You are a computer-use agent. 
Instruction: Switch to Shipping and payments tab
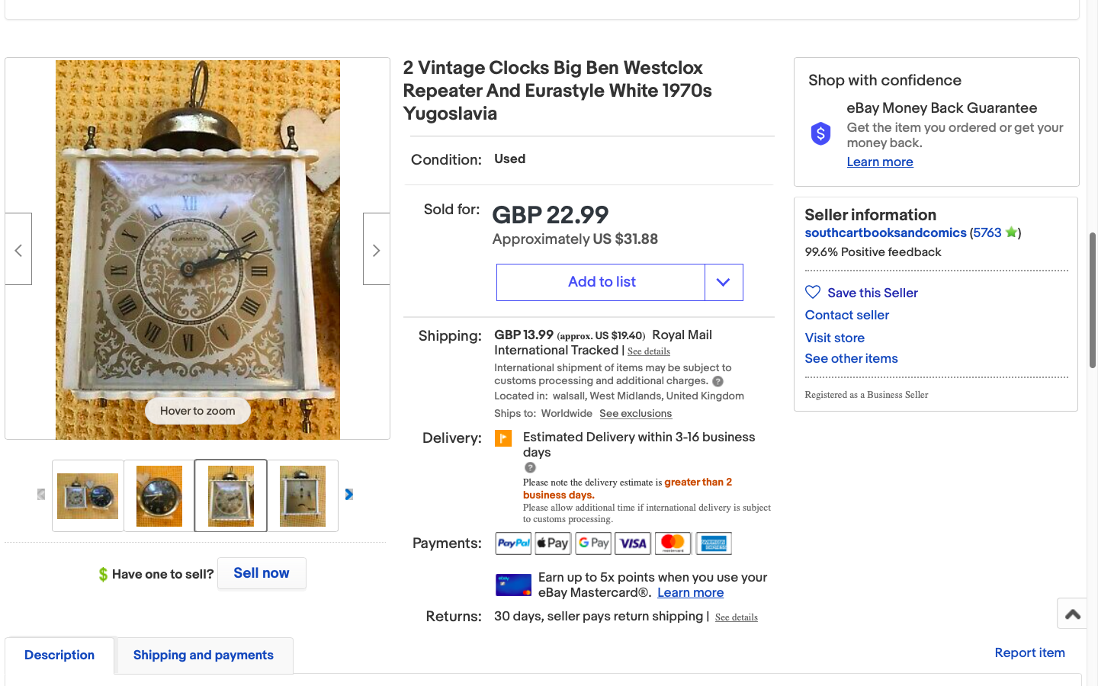pyautogui.click(x=203, y=656)
